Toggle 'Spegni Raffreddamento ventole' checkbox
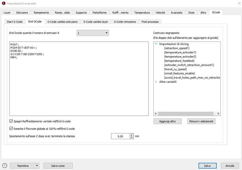 coord(10,121)
